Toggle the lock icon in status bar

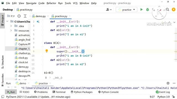click(x=173, y=97)
